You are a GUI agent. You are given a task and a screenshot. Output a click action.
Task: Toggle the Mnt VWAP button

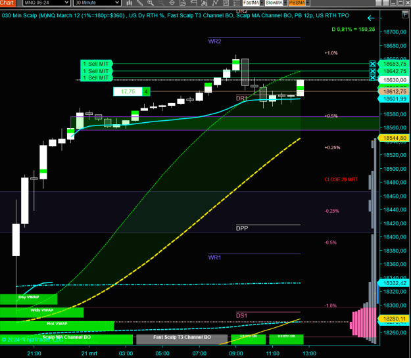coord(57,326)
